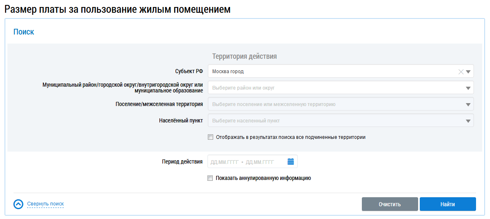The height and width of the screenshot is (219, 490).
Task: Click the Москва город text in Субъект РФ
Action: (x=228, y=71)
